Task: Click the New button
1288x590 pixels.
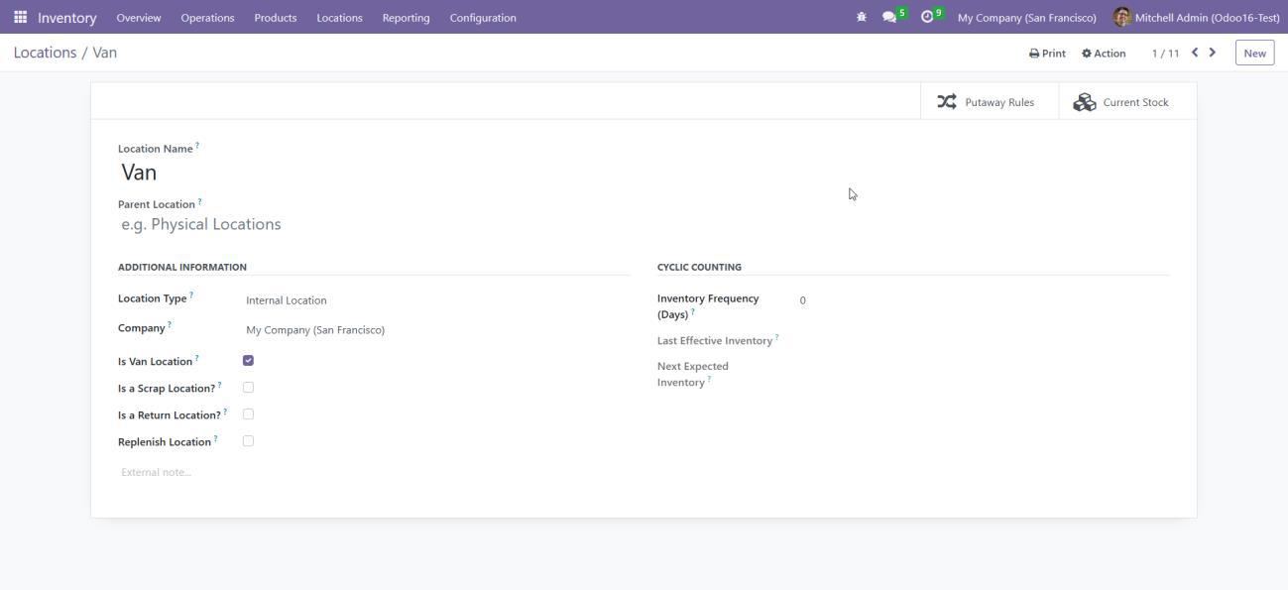Action: coord(1254,54)
